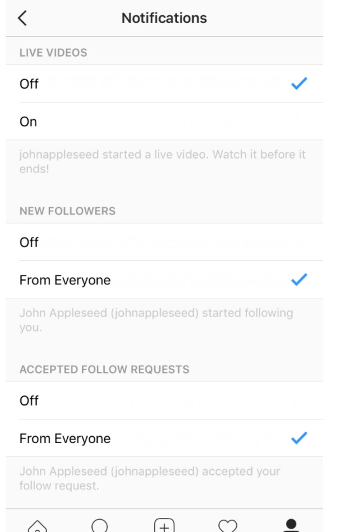
Task: Open the Home feed tab
Action: (37, 525)
